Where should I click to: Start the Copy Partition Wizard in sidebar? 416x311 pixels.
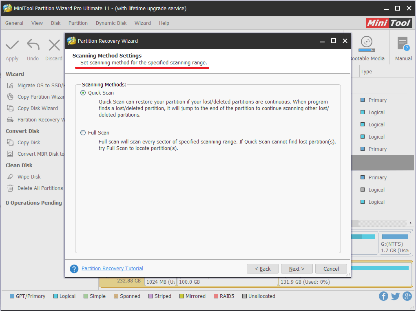35,97
